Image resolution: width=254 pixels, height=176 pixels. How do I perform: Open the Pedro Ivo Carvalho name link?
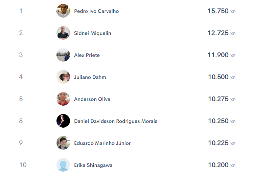[96, 11]
